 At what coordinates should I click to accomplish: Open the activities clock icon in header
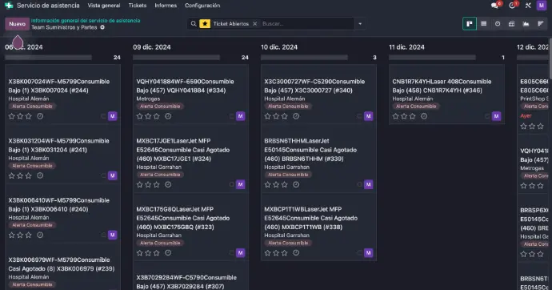pyautogui.click(x=512, y=6)
